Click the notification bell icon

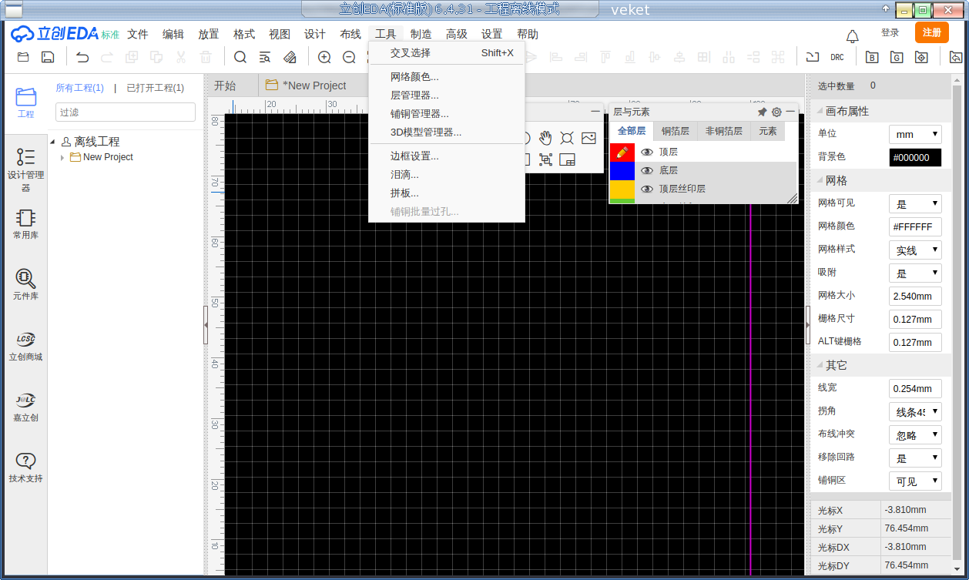[853, 35]
